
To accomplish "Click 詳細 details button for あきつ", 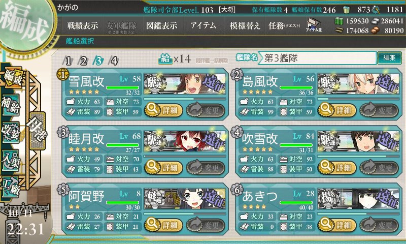I will tap(337, 225).
